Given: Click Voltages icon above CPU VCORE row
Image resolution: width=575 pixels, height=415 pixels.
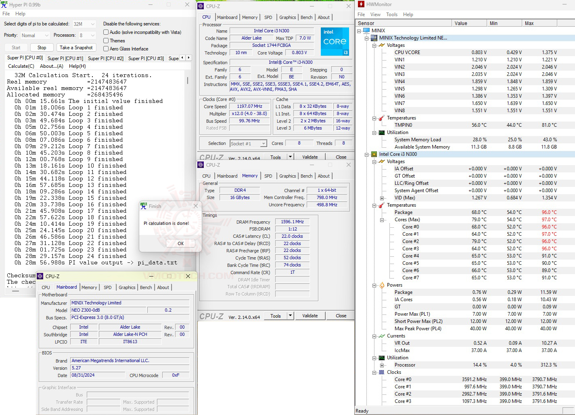Looking at the screenshot, I should [382, 45].
